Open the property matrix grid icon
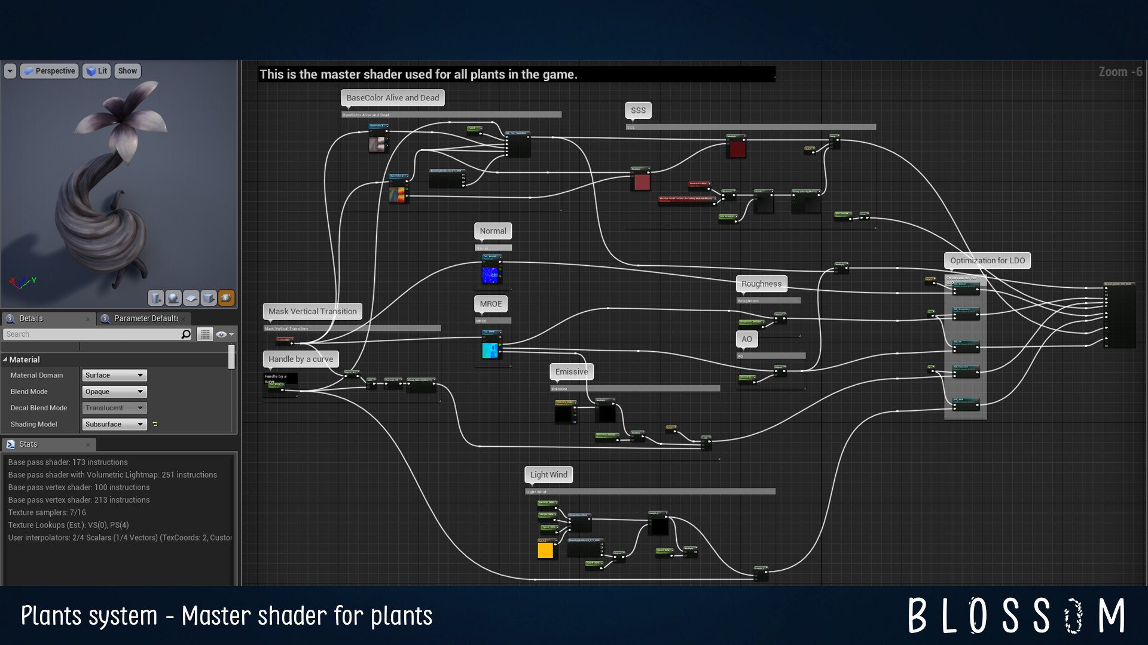 (x=204, y=334)
